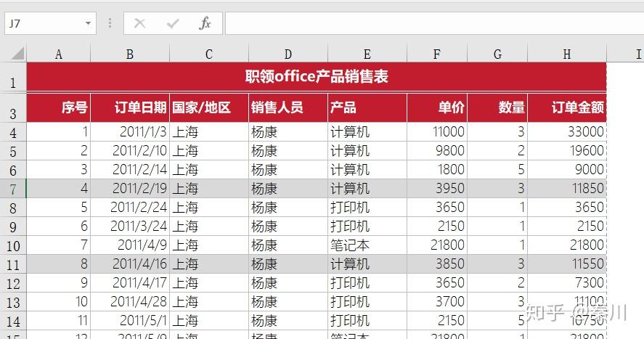This screenshot has height=339, width=644.
Task: Select column F header
Action: (x=437, y=54)
